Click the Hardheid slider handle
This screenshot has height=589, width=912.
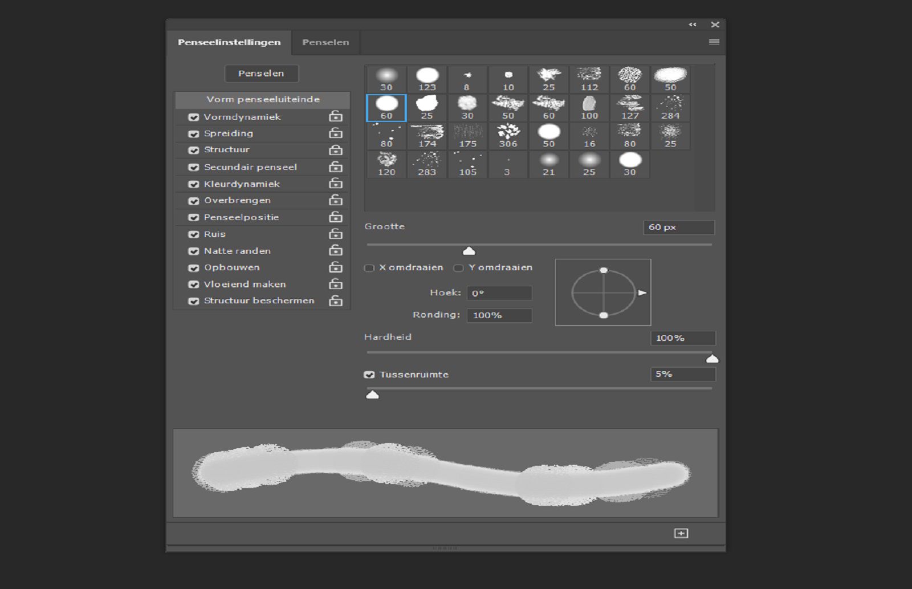click(712, 359)
